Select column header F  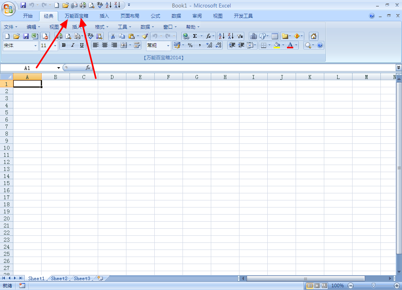[x=168, y=77]
